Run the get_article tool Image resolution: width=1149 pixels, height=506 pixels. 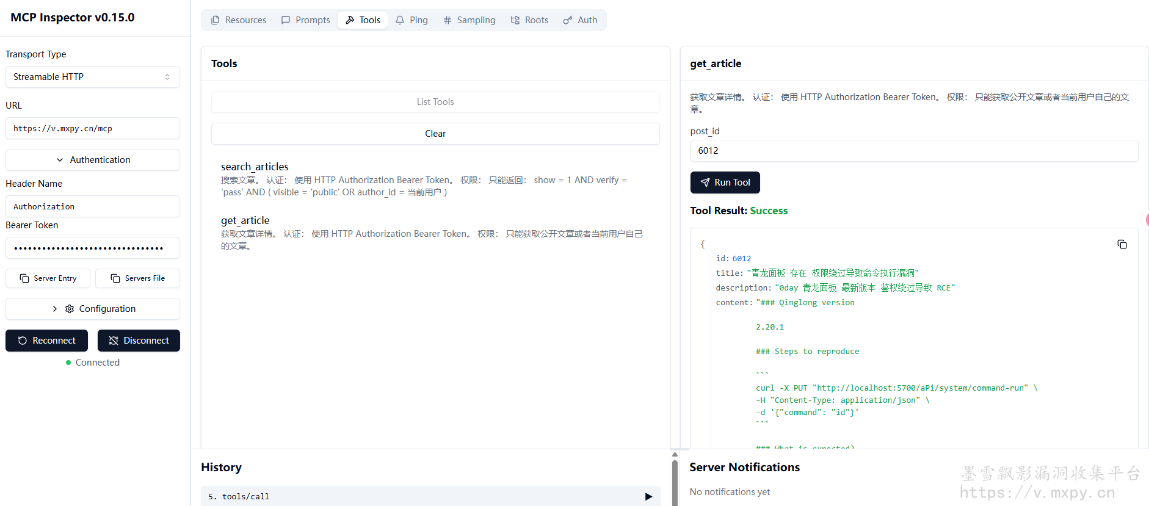tap(725, 183)
